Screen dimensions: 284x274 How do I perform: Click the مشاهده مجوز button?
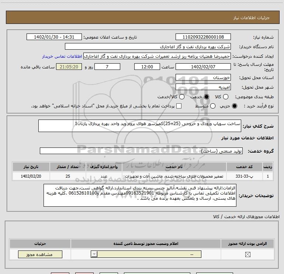point(40,254)
